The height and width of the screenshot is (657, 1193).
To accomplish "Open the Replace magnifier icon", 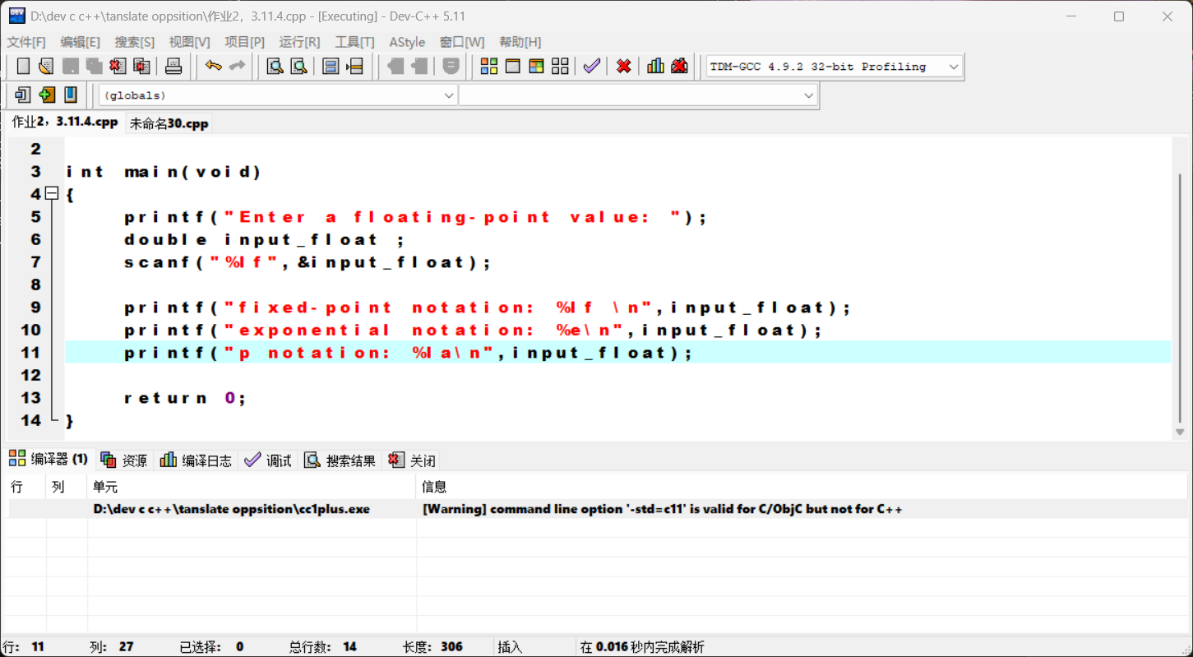I will [298, 67].
